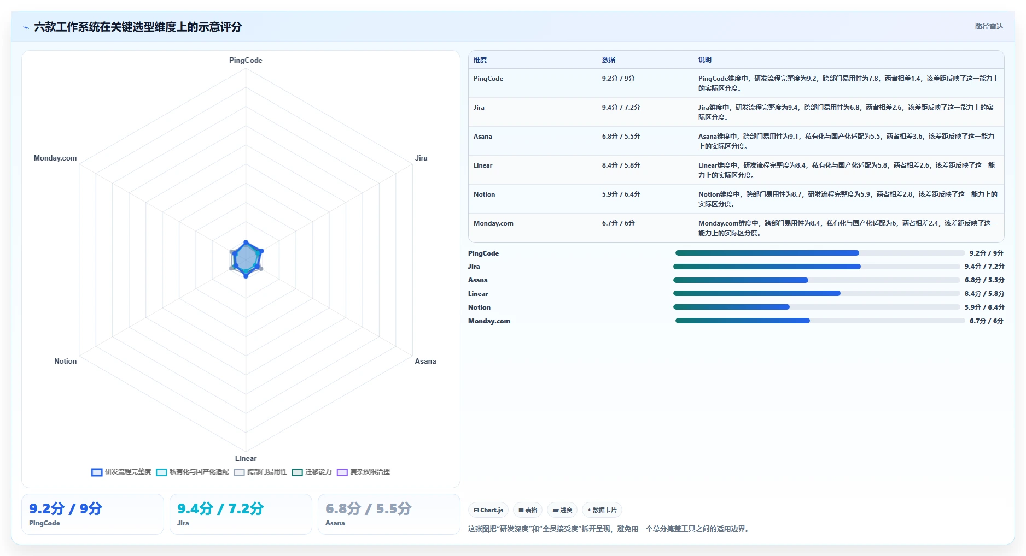This screenshot has width=1026, height=556.
Task: Click the Linear progress bar
Action: pos(817,293)
